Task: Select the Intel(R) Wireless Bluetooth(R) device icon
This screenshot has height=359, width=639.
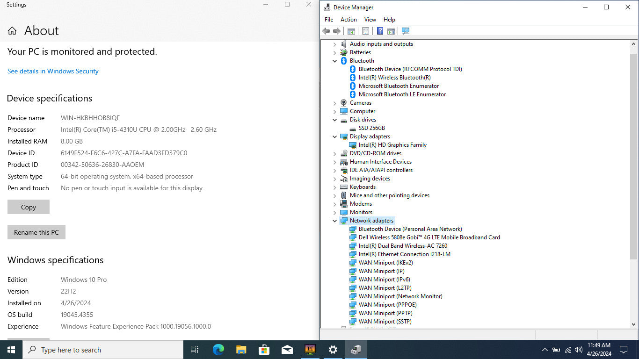Action: click(353, 78)
